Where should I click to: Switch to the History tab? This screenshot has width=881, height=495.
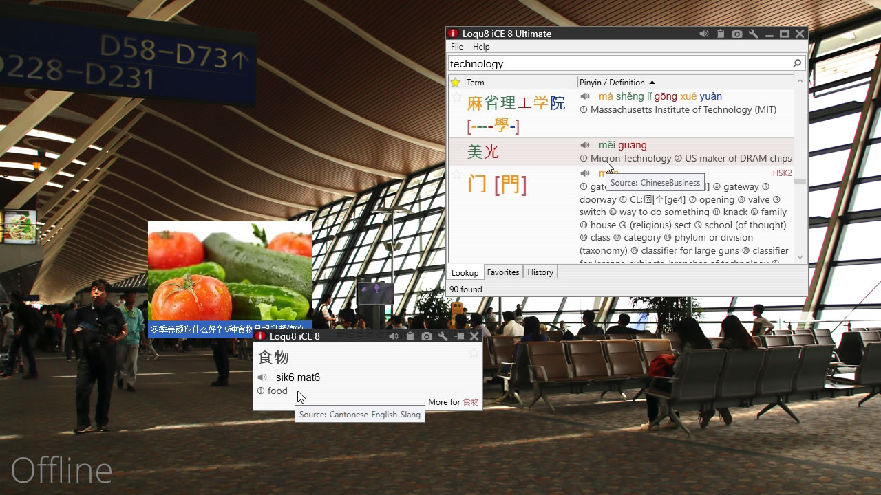coord(540,272)
